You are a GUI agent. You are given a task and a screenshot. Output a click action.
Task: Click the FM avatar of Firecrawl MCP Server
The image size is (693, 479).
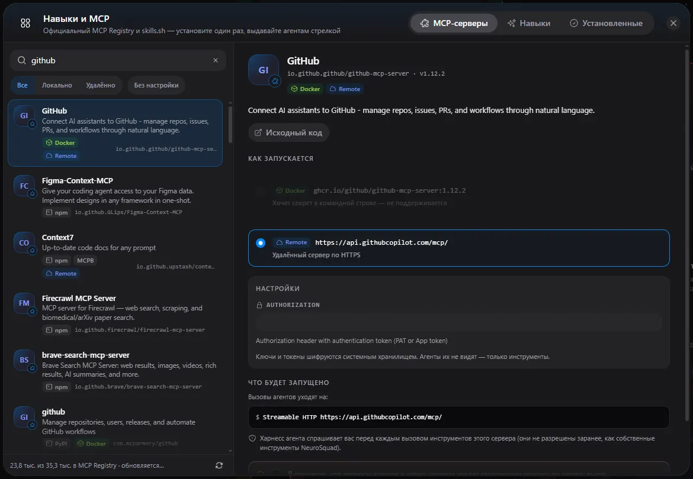point(24,303)
